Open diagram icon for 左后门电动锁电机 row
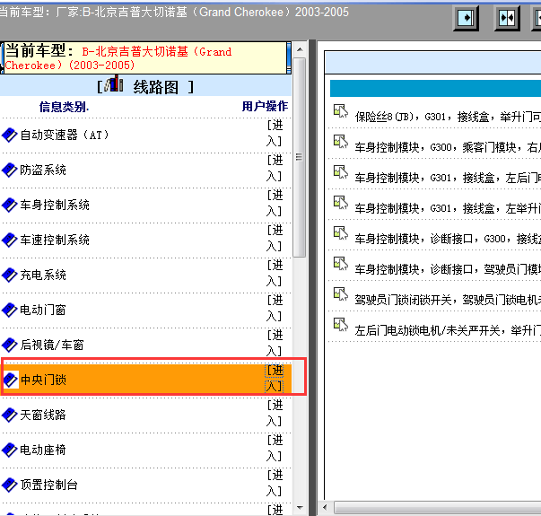The image size is (541, 516). coord(341,325)
